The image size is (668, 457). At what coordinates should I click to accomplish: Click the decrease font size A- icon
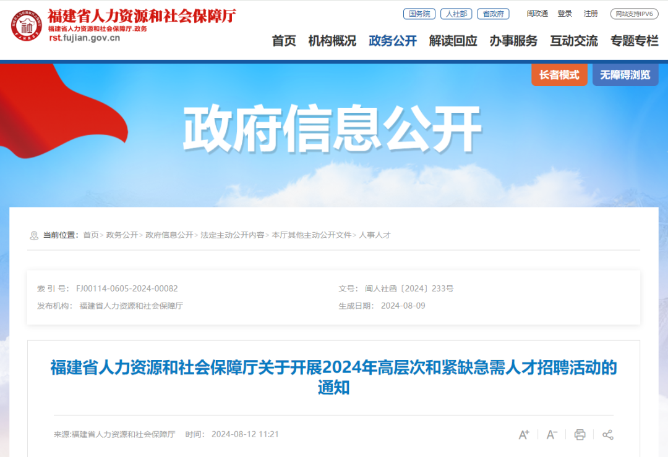click(552, 434)
